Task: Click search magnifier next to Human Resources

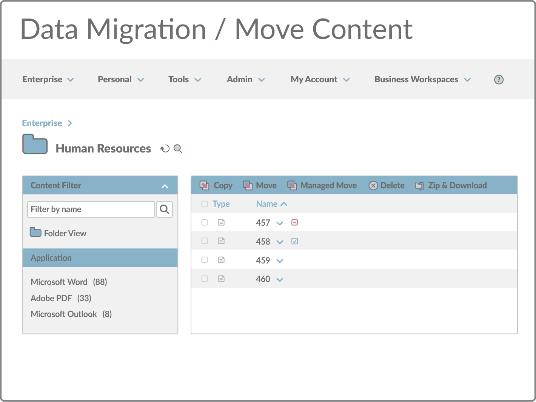Action: click(178, 149)
